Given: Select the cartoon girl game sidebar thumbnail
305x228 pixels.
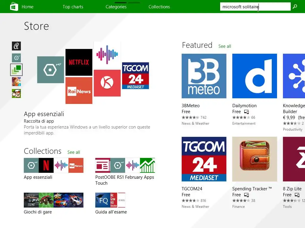Looking at the screenshot, I should pyautogui.click(x=16, y=82).
